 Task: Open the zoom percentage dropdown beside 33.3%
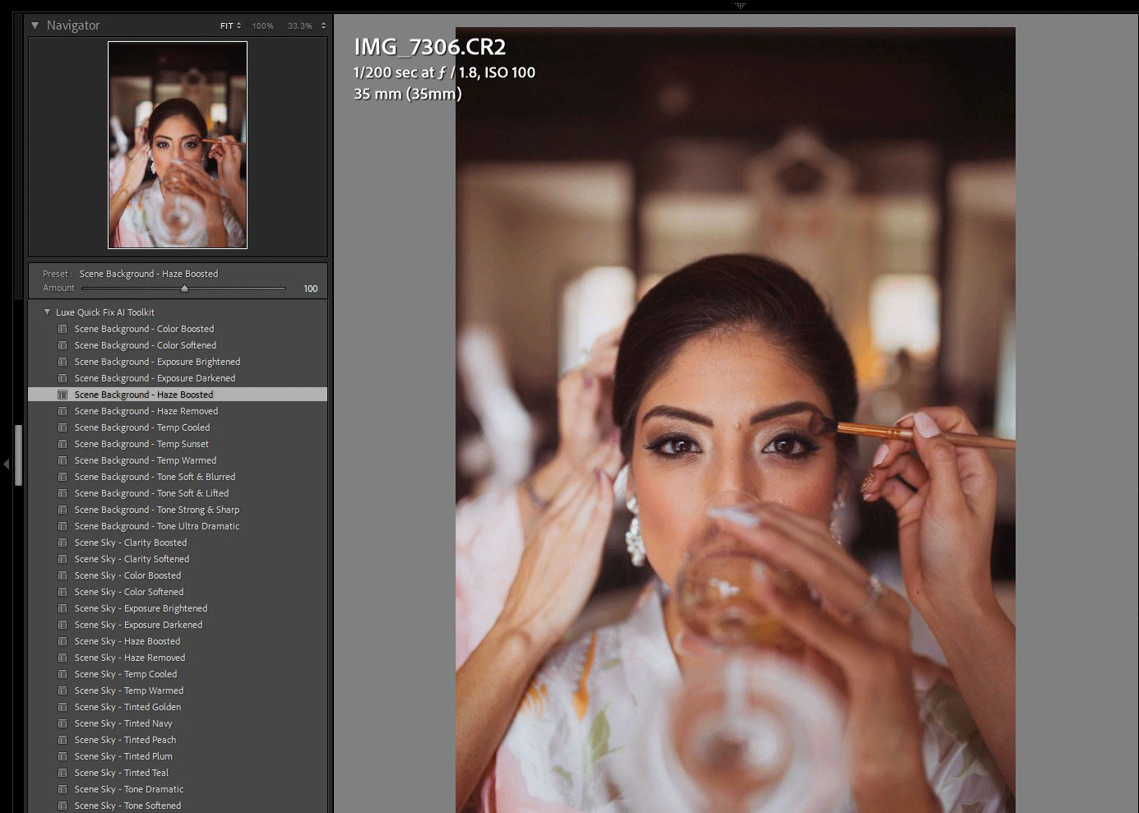[323, 26]
